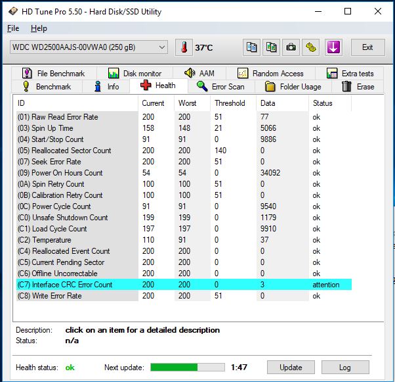
Task: Switch to the Error Scan tab
Action: coord(221,87)
